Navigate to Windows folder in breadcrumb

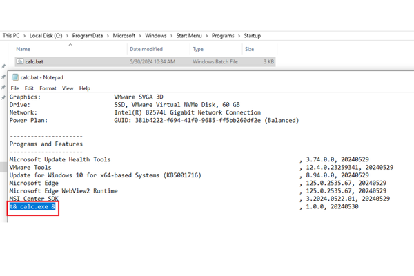pyautogui.click(x=156, y=36)
